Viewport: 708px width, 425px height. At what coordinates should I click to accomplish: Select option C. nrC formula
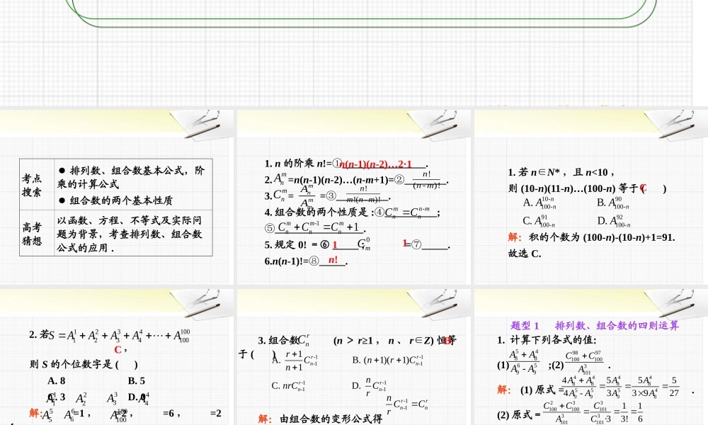pyautogui.click(x=288, y=386)
